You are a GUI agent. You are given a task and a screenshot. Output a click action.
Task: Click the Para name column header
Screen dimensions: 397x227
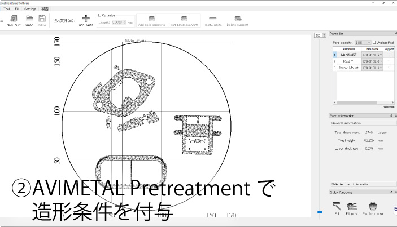pos(372,49)
